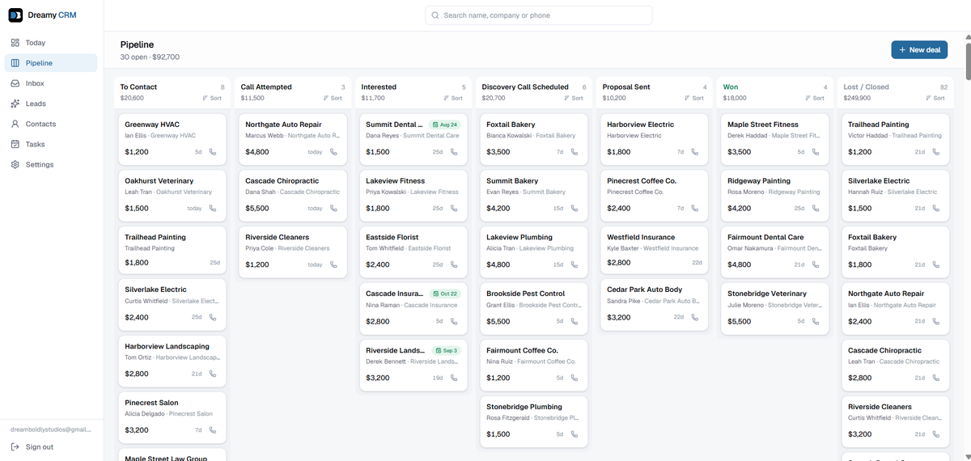Click the Won column heading
971x461 pixels.
(x=731, y=87)
